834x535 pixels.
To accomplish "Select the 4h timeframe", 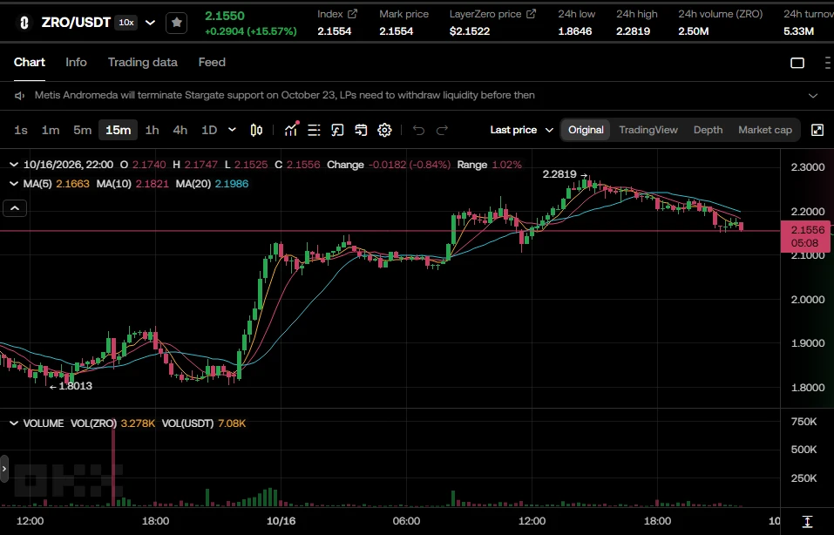I will coord(180,130).
